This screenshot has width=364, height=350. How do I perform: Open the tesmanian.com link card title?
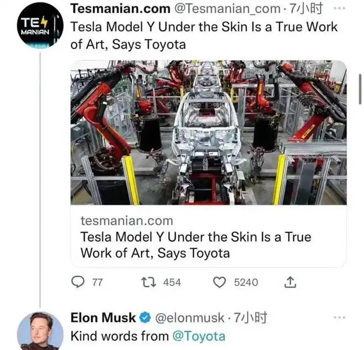pos(196,245)
